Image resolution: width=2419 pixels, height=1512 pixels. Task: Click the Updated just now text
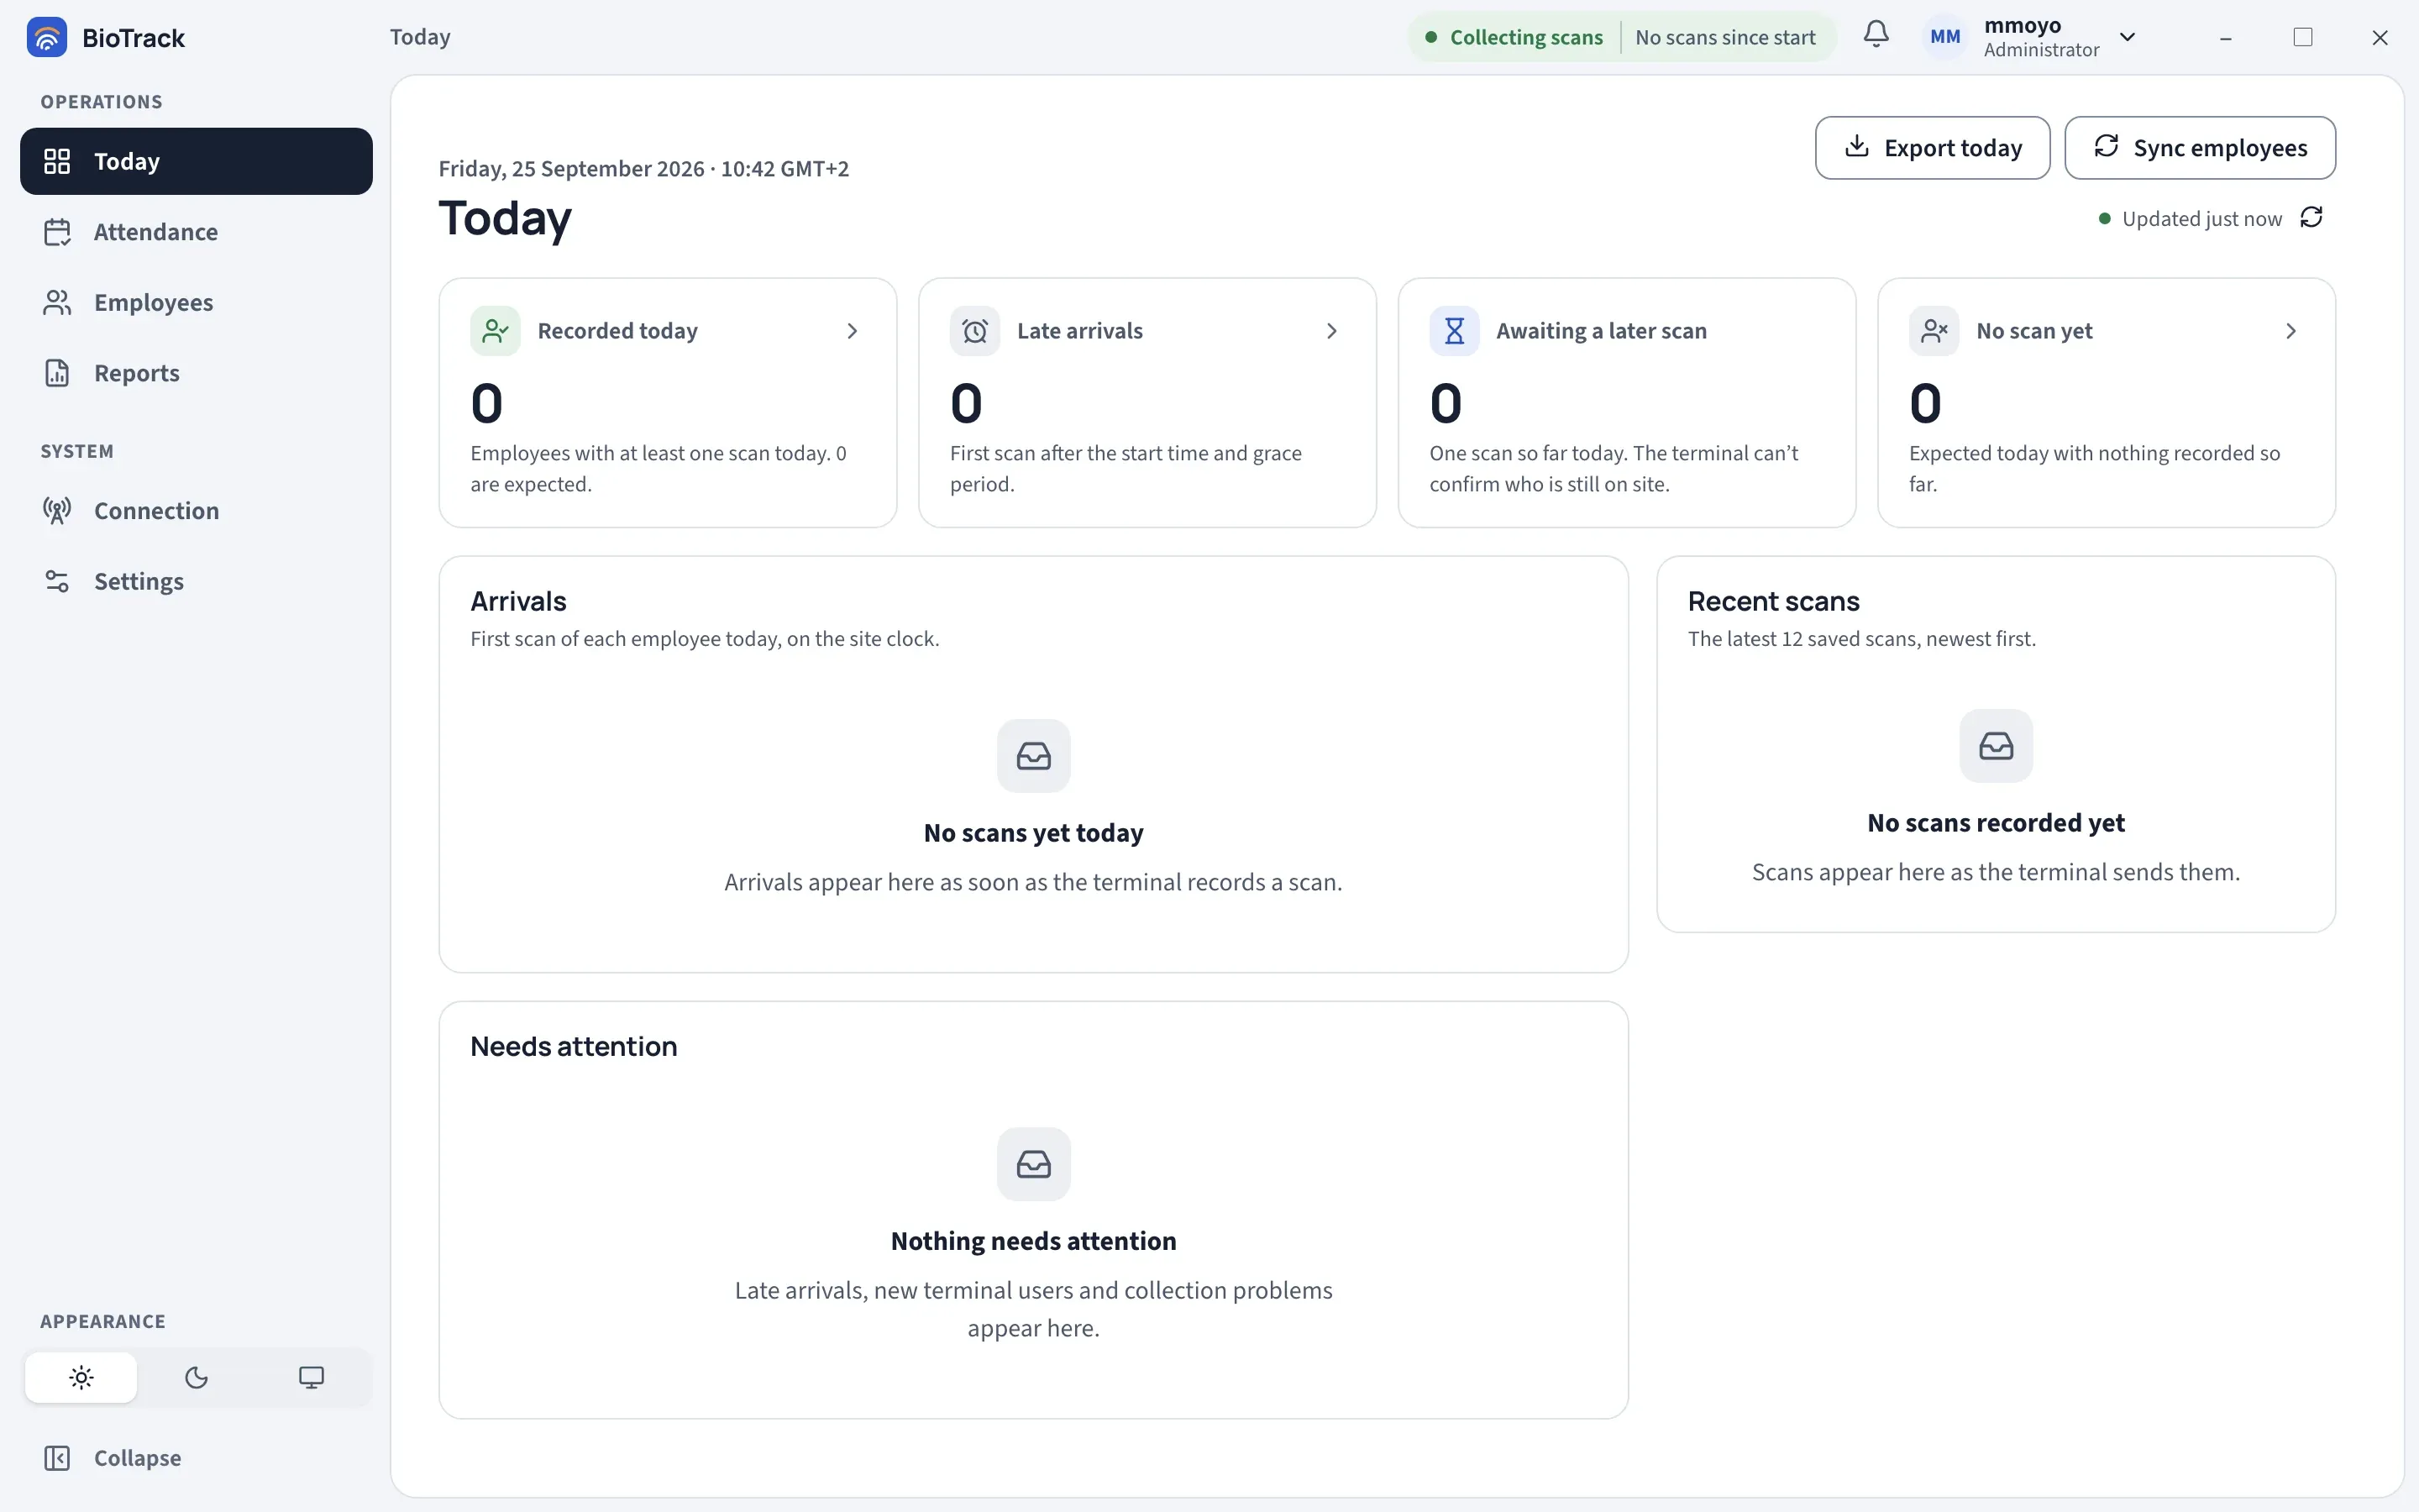(2201, 218)
